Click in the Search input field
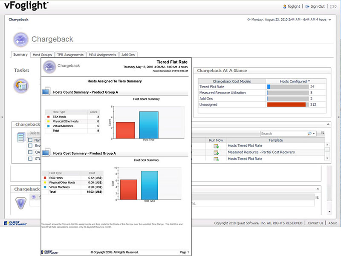 (x=283, y=134)
